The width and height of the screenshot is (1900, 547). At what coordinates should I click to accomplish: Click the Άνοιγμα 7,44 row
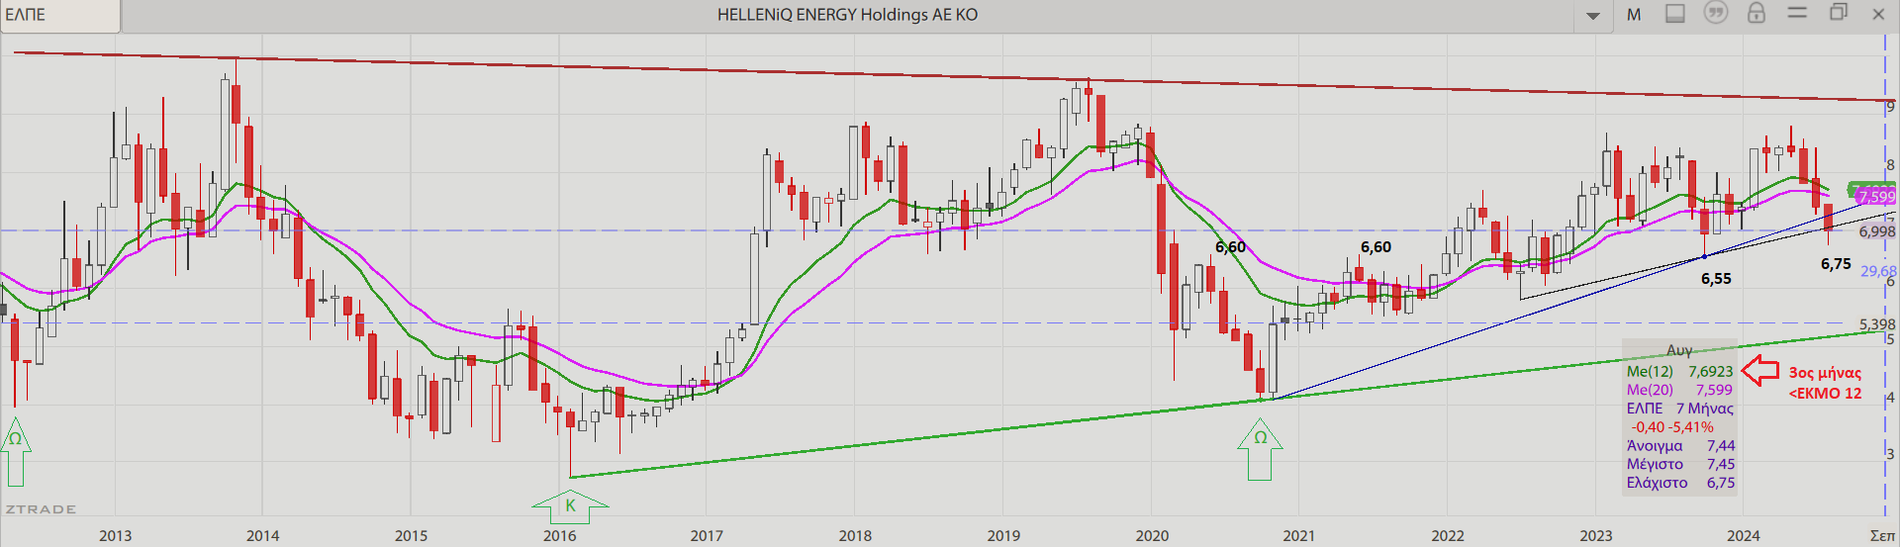coord(1679,446)
